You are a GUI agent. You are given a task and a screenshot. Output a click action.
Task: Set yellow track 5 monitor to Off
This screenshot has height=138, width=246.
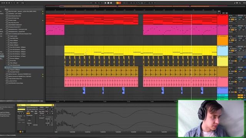pyautogui.click(x=236, y=61)
